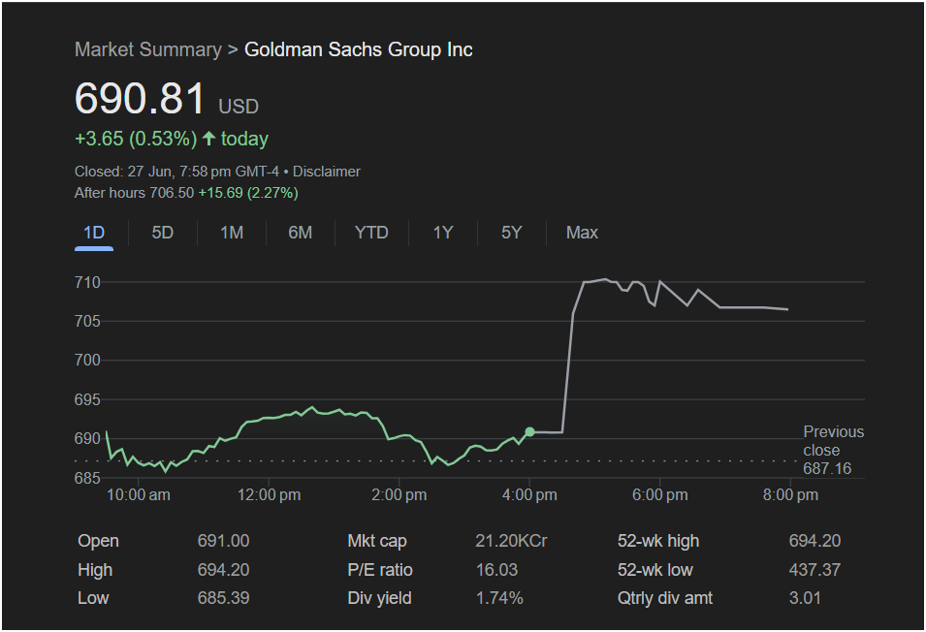The image size is (926, 632).
Task: Open the Disclaimer link
Action: tap(327, 172)
